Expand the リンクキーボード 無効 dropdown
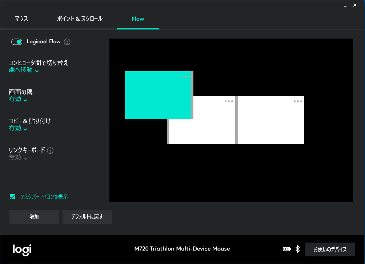Screen dimensions: 365x264 18,157
